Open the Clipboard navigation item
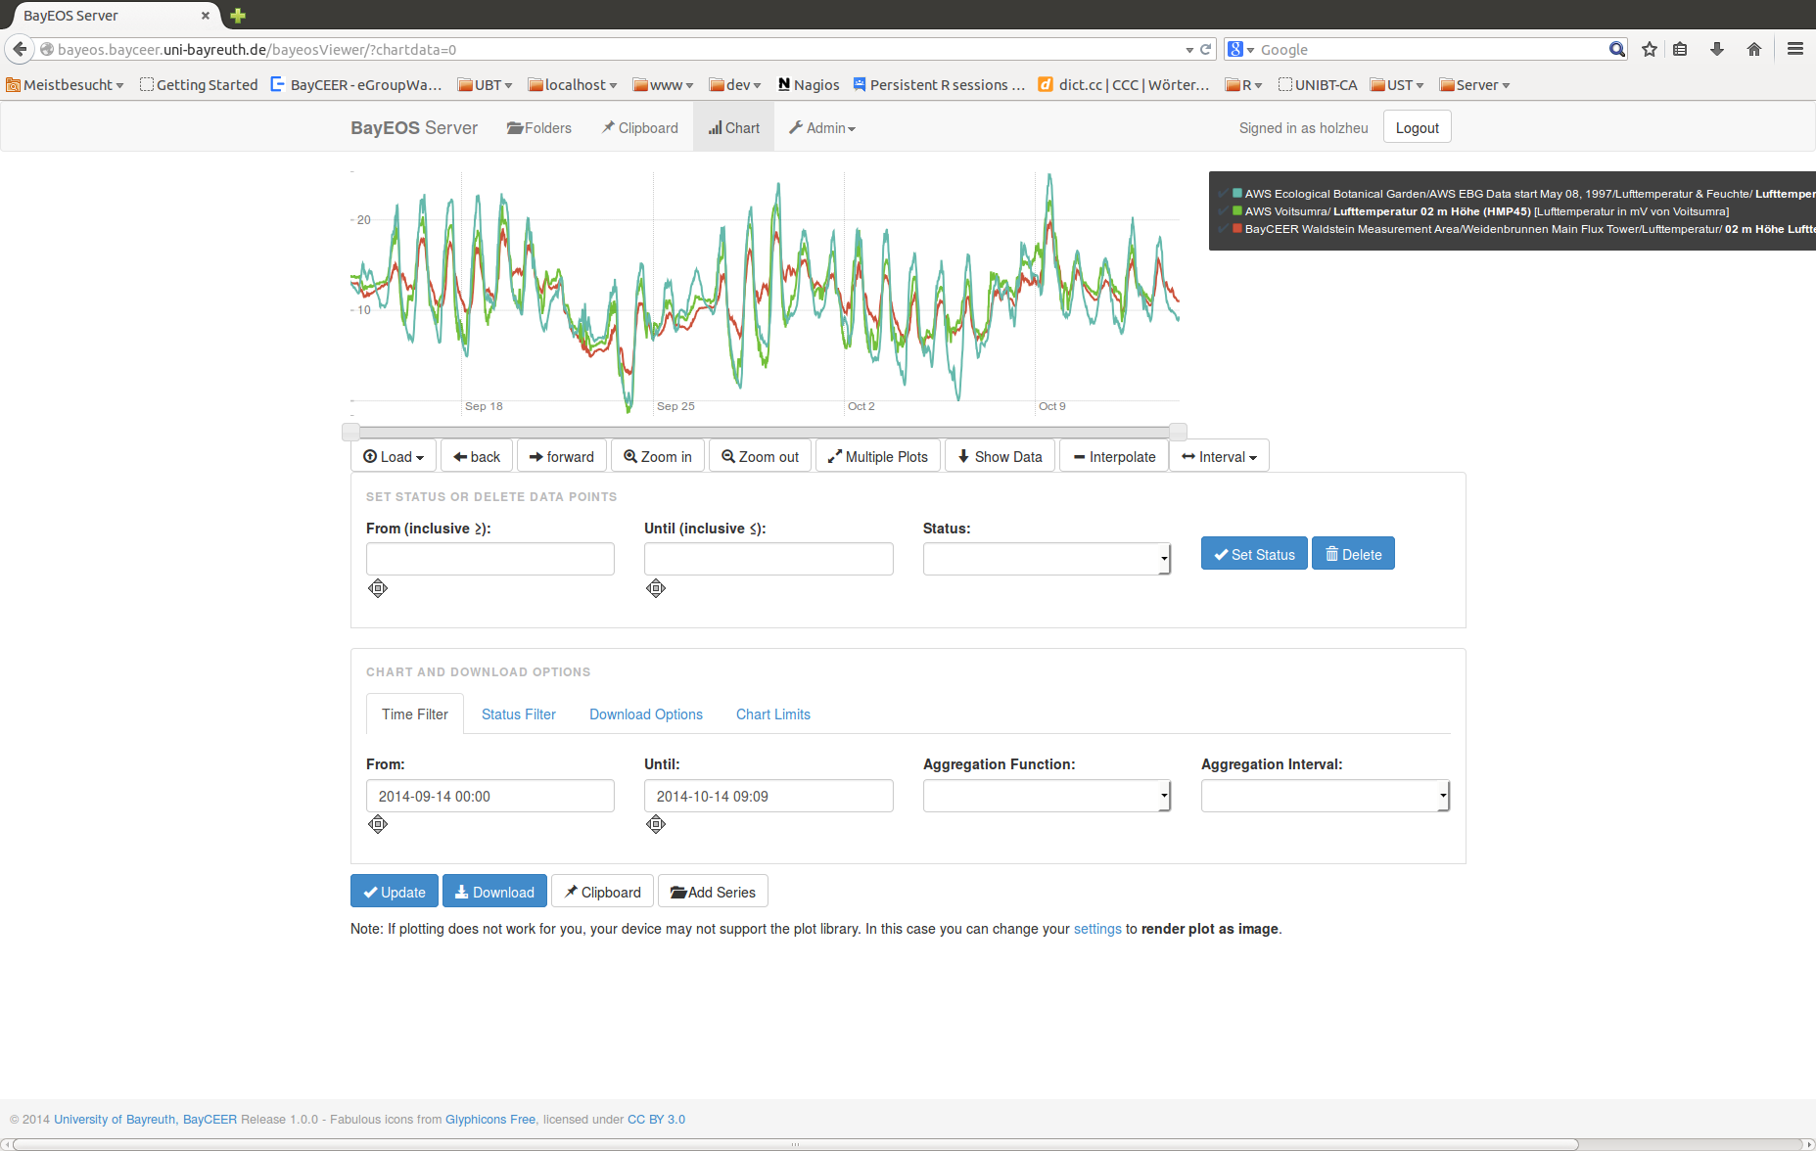The image size is (1816, 1151). (x=640, y=128)
